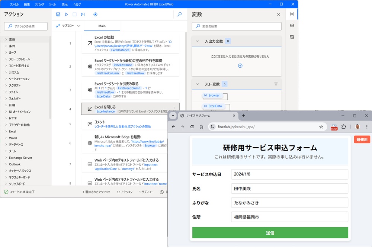Open the ツール menu
Screen dimensions: 372x248
click(x=52, y=4)
